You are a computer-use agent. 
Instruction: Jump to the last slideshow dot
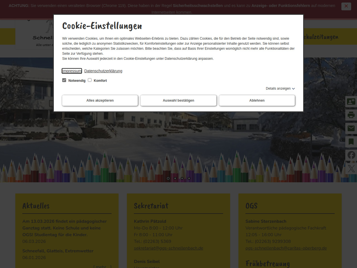tap(189, 178)
